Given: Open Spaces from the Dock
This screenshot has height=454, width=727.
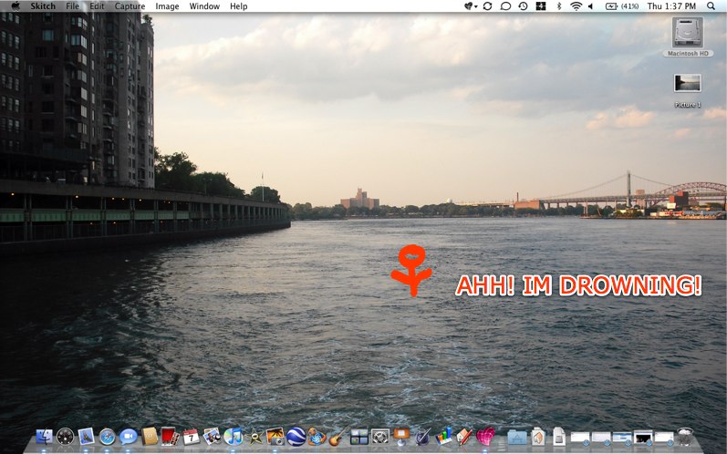Looking at the screenshot, I should (359, 437).
